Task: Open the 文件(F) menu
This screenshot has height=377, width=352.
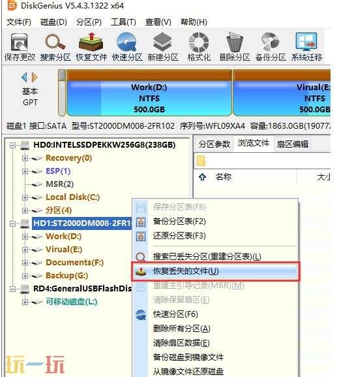Action: point(19,22)
